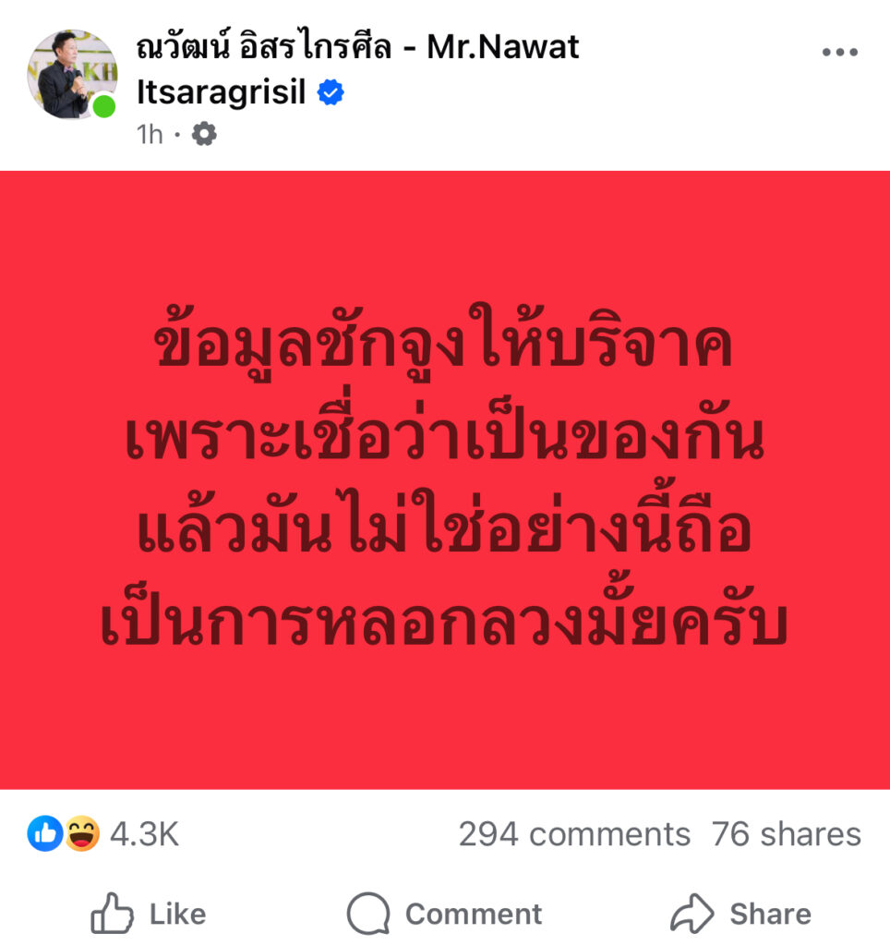Click the 'Comment' label text
The width and height of the screenshot is (890, 946).
coord(474,914)
